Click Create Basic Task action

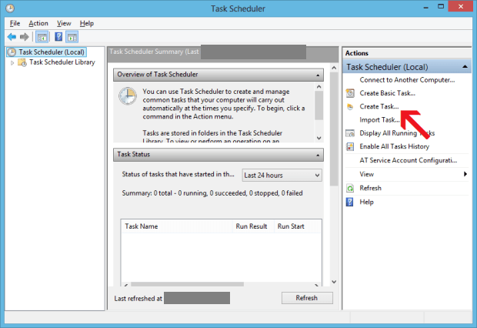(x=387, y=93)
